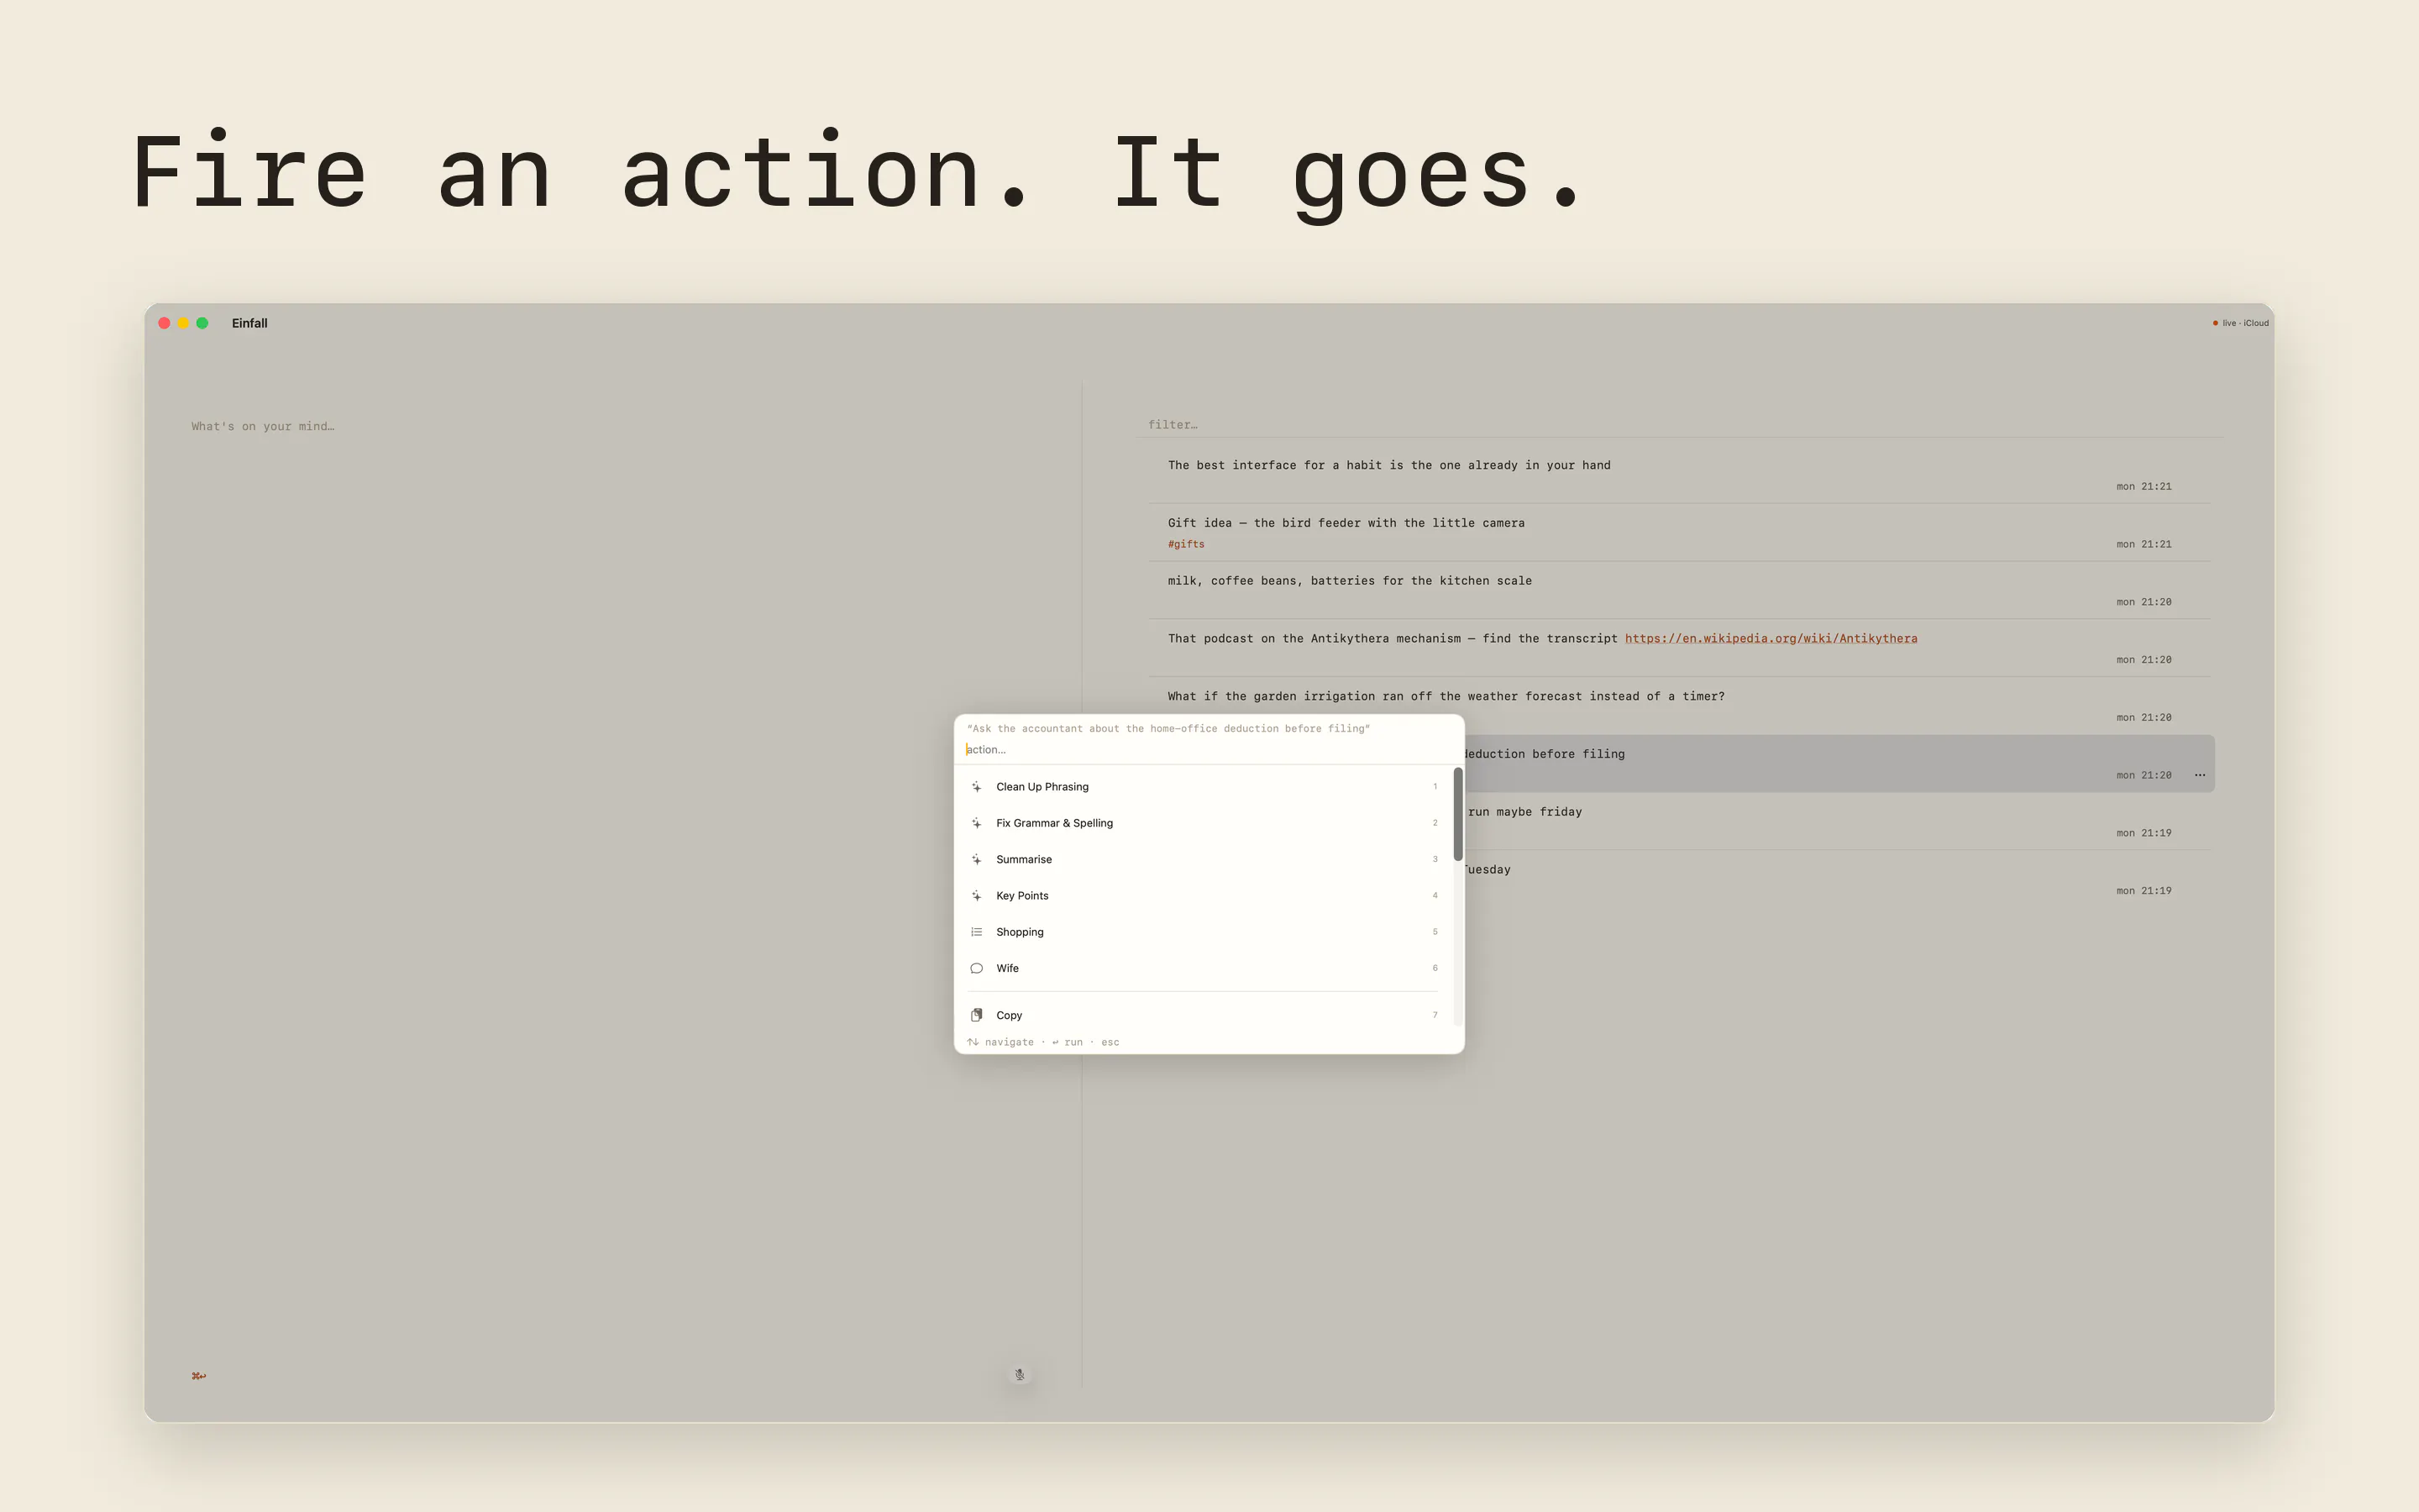Close the Einfall window with red button
This screenshot has height=1512, width=2419.
pyautogui.click(x=164, y=323)
